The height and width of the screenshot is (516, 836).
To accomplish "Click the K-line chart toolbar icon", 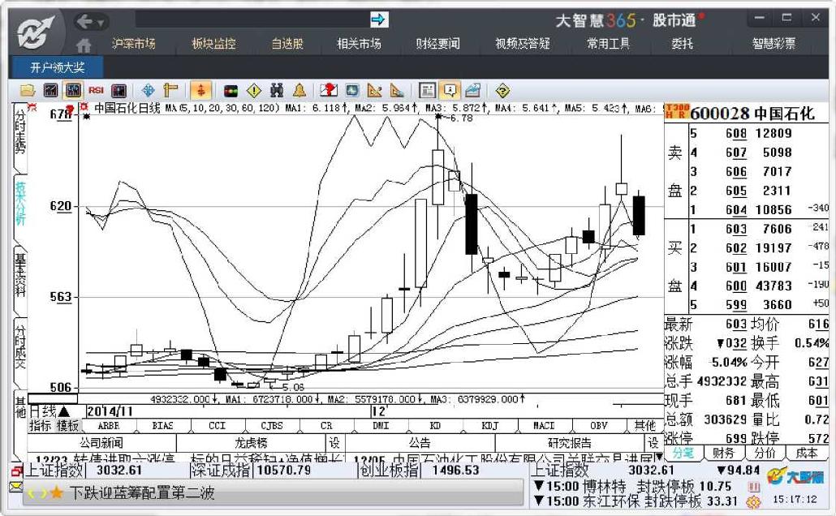I will click(x=73, y=91).
